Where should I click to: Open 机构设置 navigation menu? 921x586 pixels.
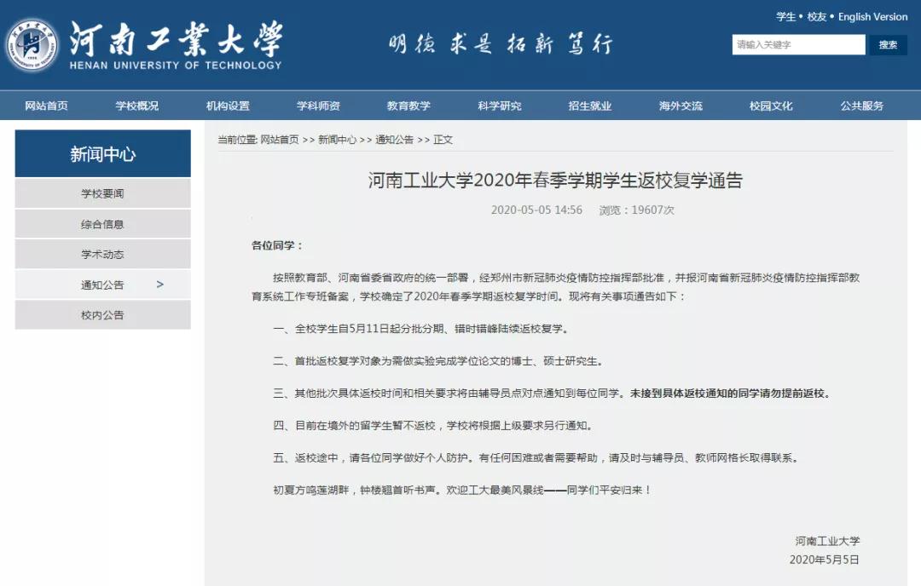[228, 106]
